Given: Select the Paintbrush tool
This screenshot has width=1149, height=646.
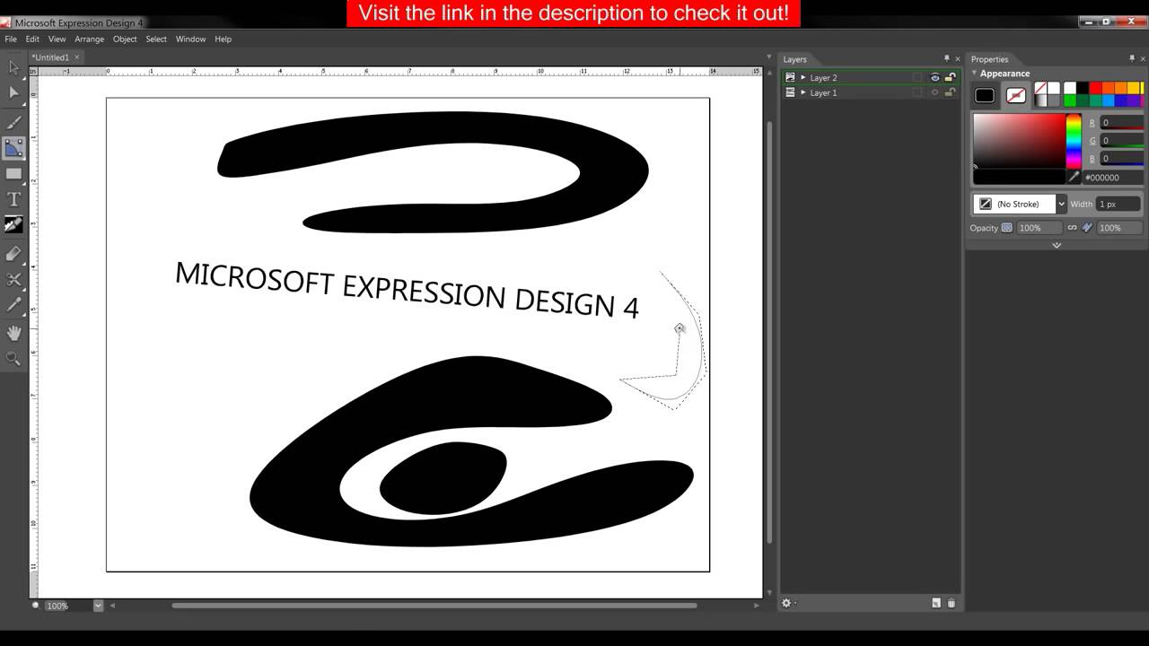Looking at the screenshot, I should [13, 121].
